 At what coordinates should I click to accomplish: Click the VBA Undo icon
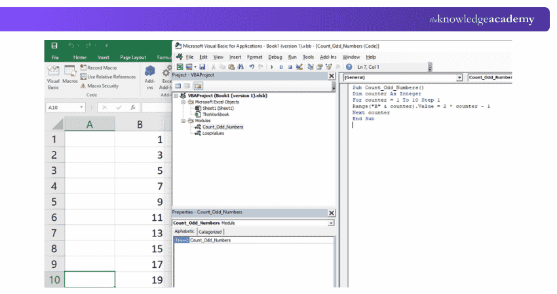tap(252, 67)
